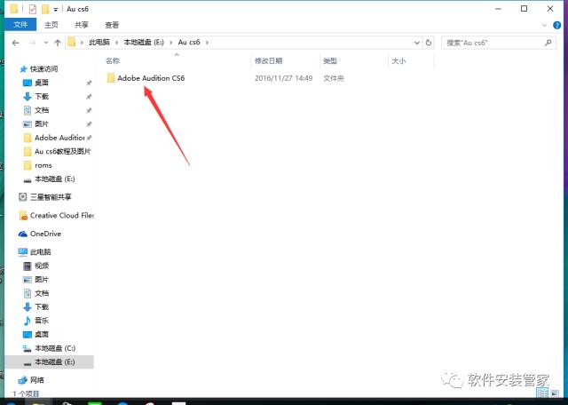Open 三星智能共享 in navigation pane
The image size is (568, 405).
pos(51,196)
